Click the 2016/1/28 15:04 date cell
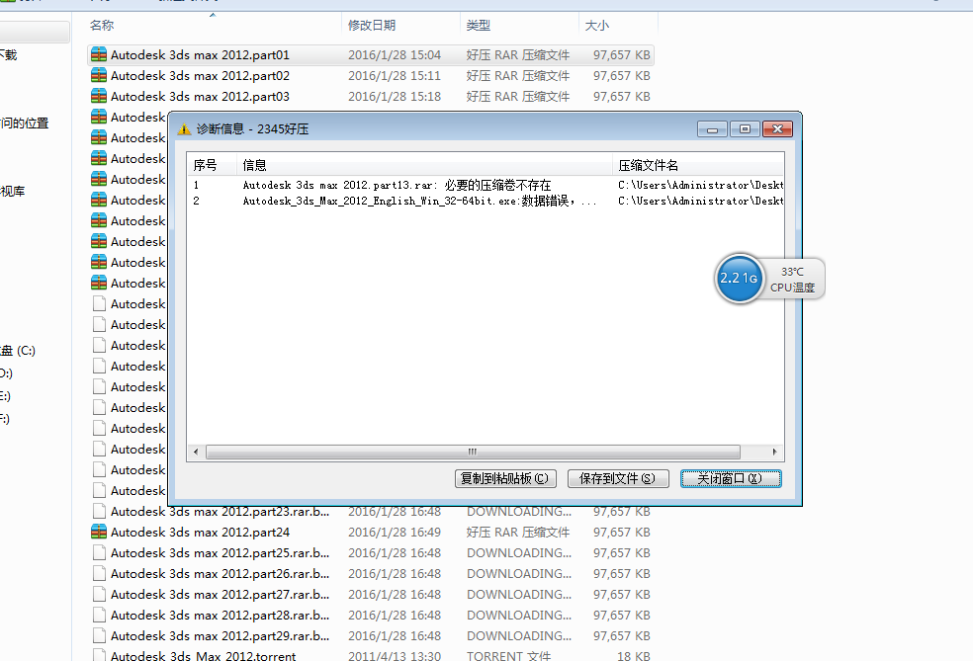 coord(395,54)
